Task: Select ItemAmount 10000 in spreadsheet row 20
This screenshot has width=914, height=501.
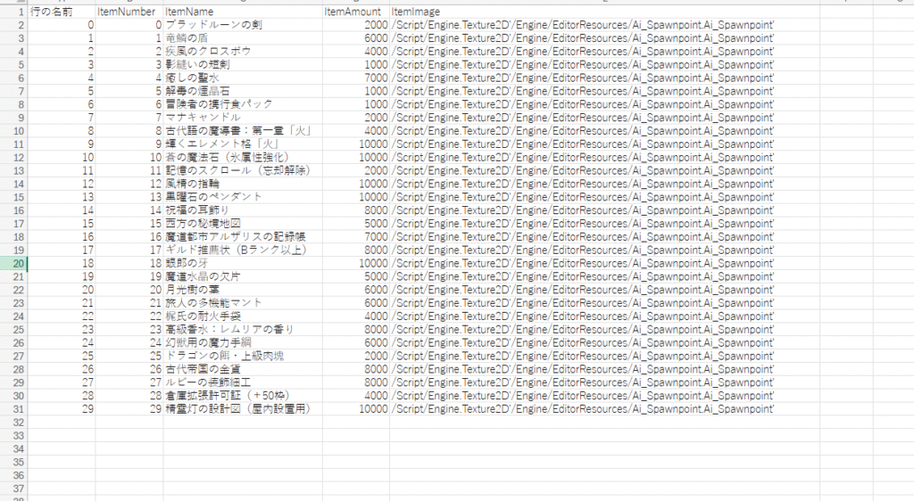Action: [x=356, y=263]
